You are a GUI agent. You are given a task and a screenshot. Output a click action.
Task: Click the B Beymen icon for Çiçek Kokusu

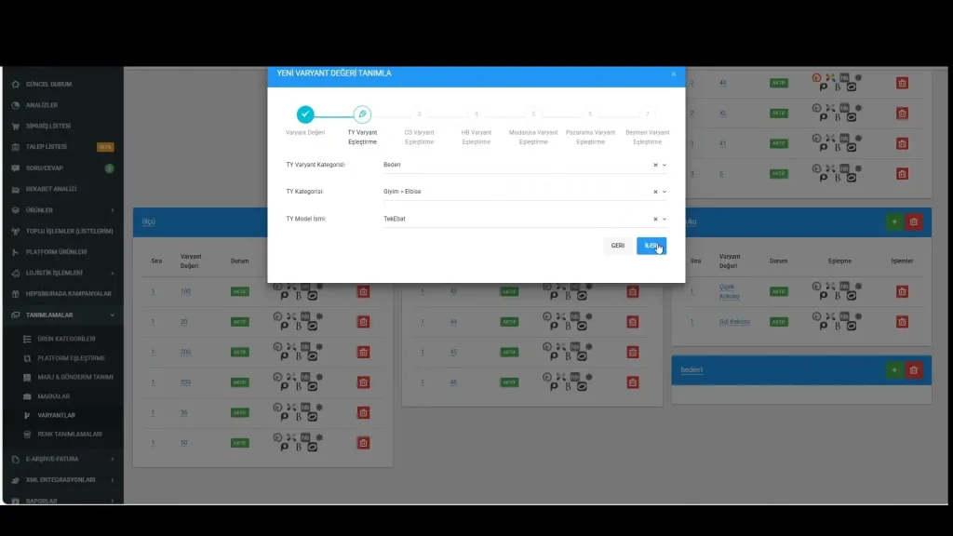click(x=838, y=296)
